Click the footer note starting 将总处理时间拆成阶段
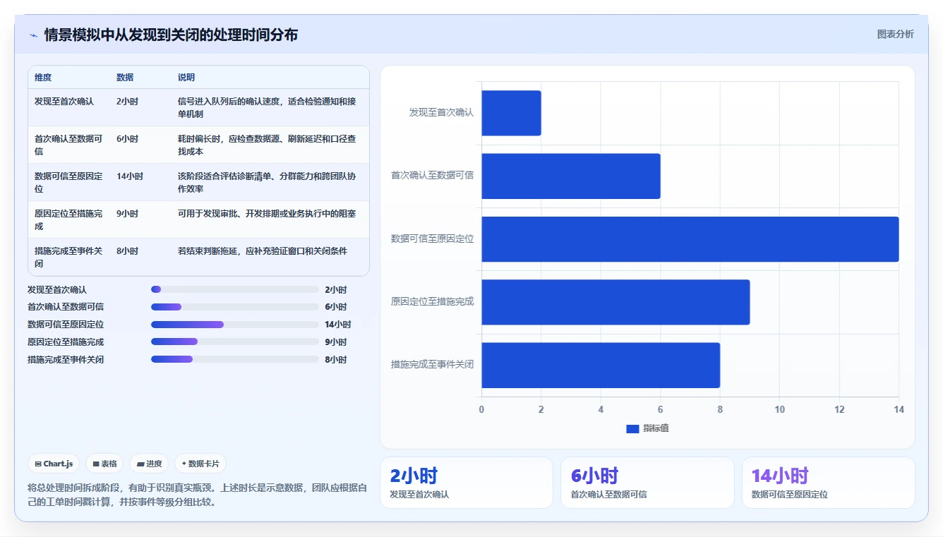This screenshot has height=537, width=943. pyautogui.click(x=197, y=495)
